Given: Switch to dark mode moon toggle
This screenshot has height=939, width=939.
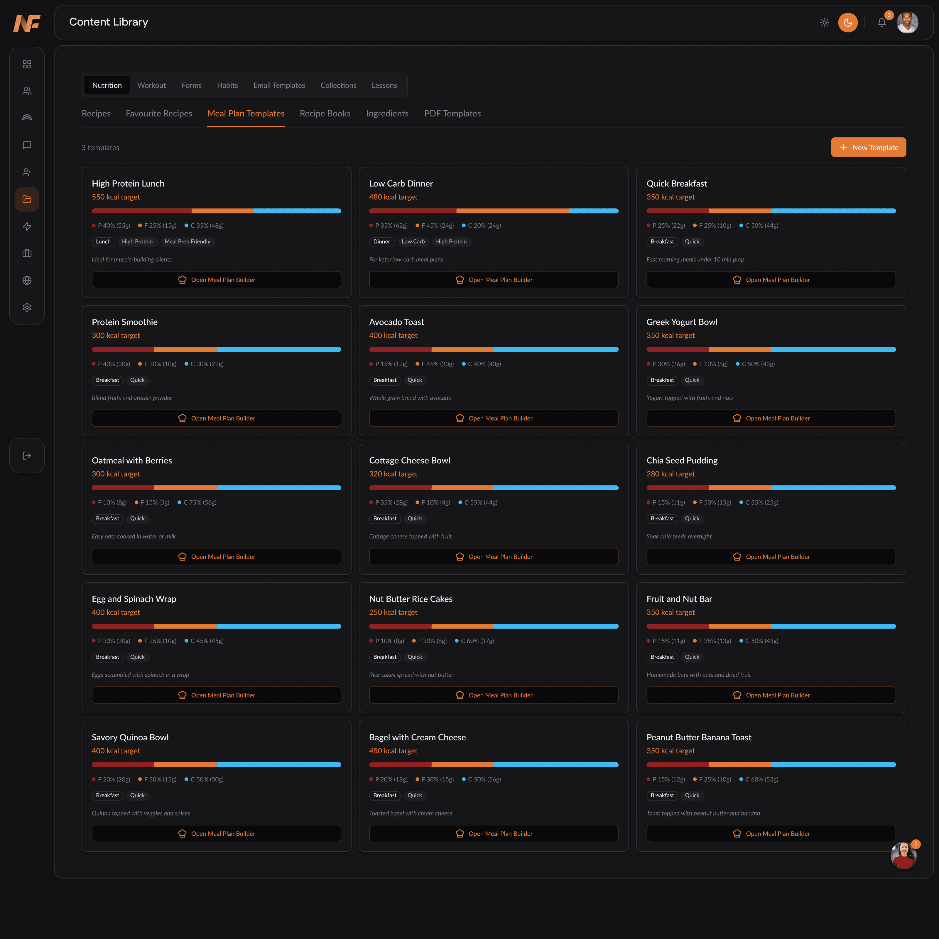Looking at the screenshot, I should click(848, 22).
